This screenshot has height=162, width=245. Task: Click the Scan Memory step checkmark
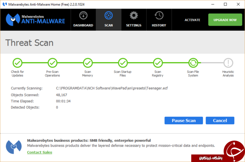tap(88, 63)
